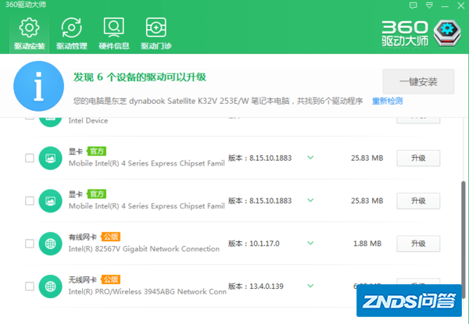
Task: Select the Intel(R) 82567V Gigabit Network Connection text
Action: [x=144, y=249]
